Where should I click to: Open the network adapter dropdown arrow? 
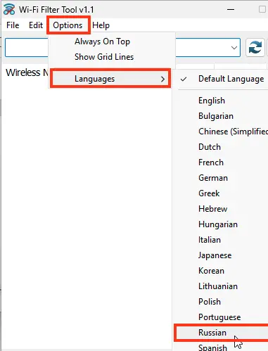(x=234, y=48)
